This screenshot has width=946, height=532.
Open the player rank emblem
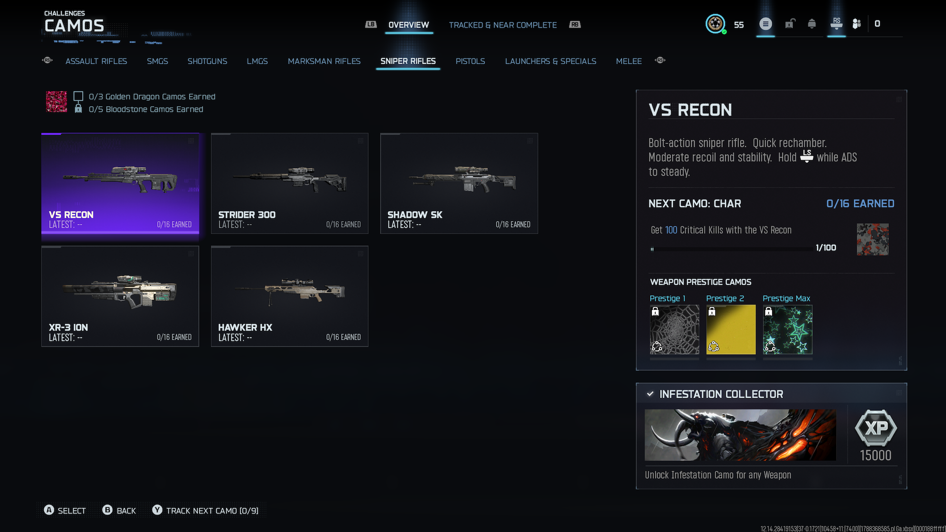coord(715,24)
